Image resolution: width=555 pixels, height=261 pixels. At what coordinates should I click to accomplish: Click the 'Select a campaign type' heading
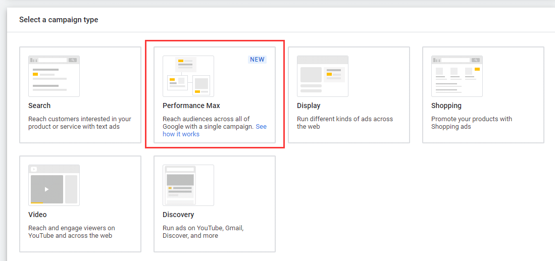click(x=59, y=20)
